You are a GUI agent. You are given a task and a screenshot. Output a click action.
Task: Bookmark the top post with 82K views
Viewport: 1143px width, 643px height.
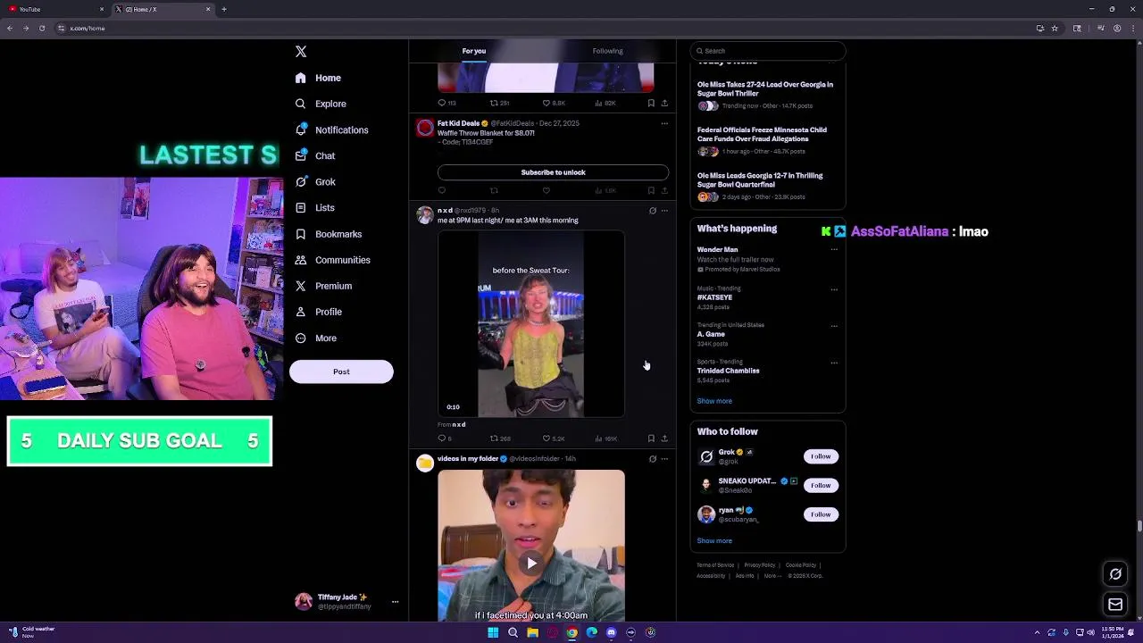(x=651, y=103)
